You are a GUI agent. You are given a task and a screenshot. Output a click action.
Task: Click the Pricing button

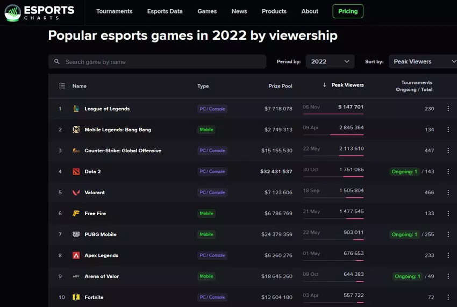348,11
